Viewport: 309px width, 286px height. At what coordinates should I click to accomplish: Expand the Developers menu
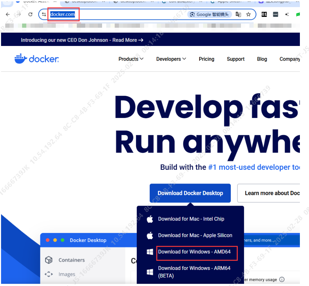click(x=171, y=59)
